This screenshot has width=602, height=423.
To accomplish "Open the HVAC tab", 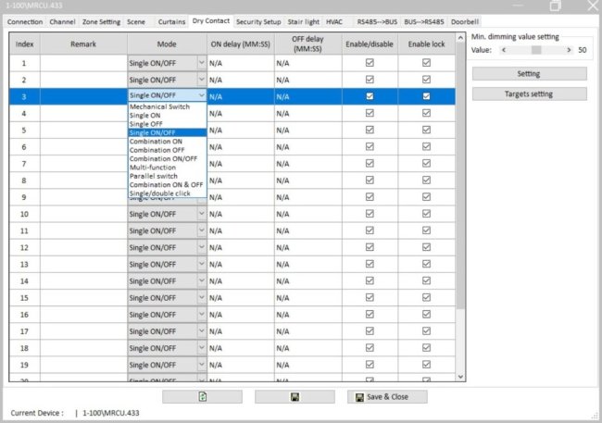I will click(x=333, y=21).
